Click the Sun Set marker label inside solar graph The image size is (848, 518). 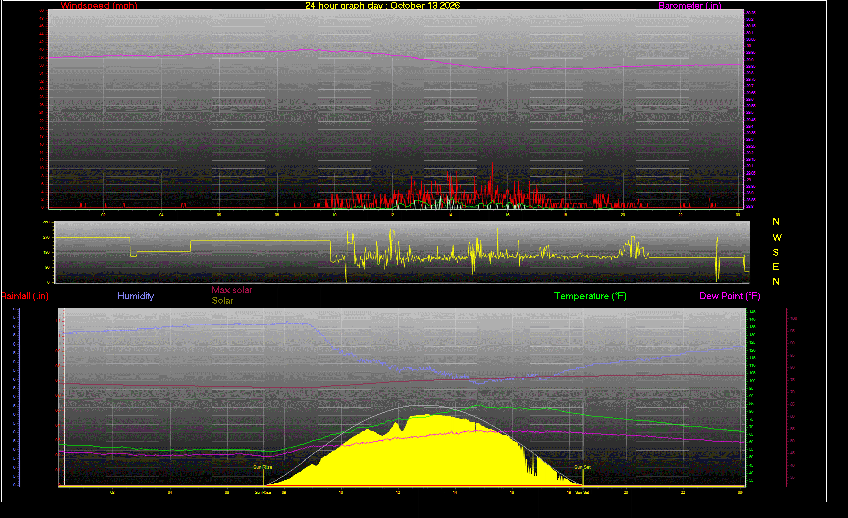582,467
